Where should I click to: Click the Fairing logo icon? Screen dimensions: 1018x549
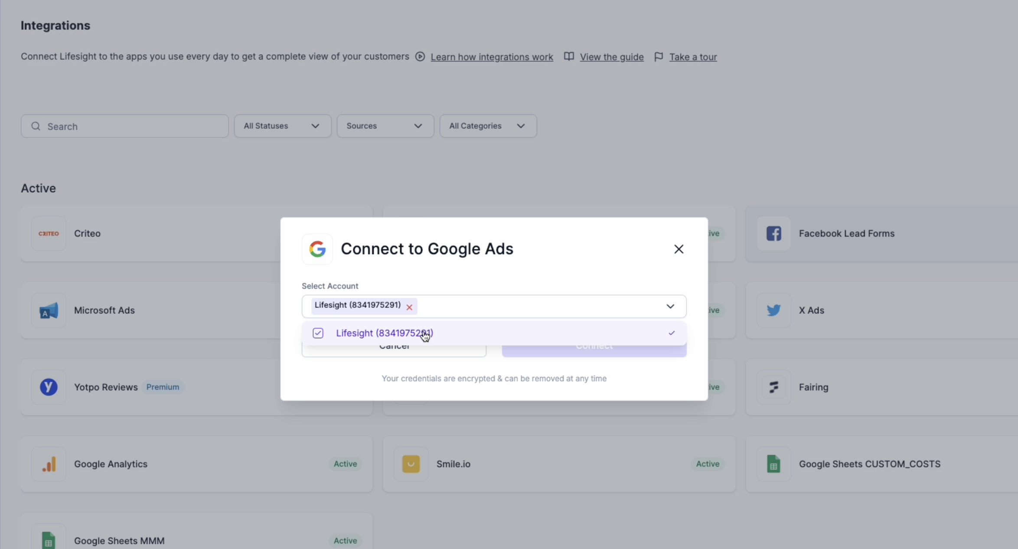point(773,387)
